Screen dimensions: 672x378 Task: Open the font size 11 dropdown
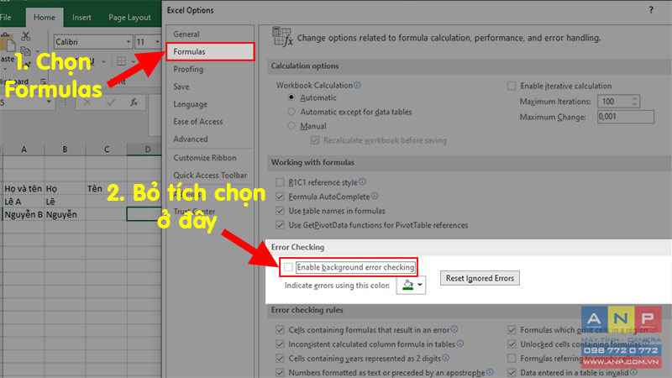[157, 41]
